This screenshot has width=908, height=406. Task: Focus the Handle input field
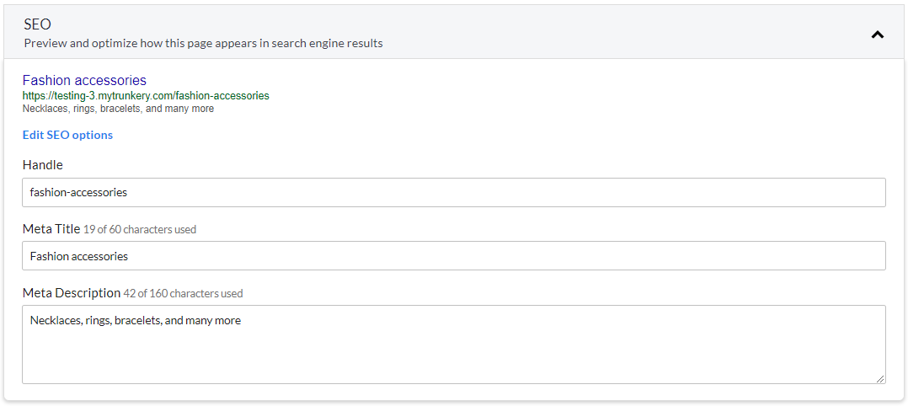tap(454, 192)
